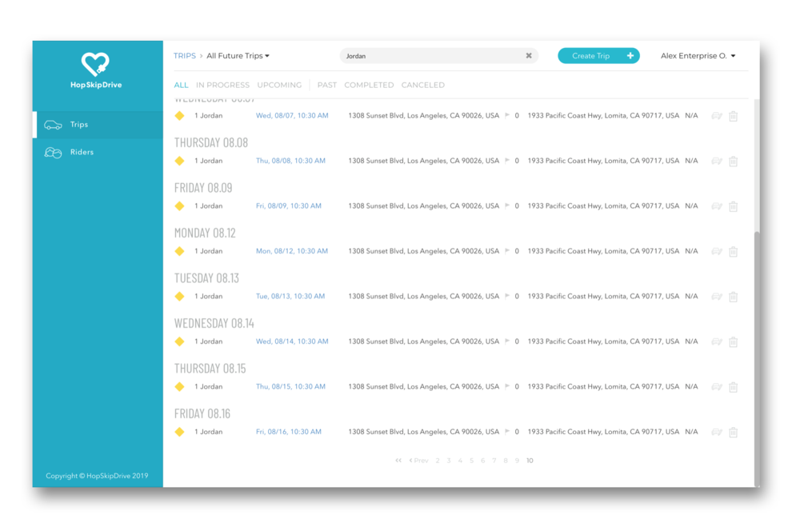Click the flag icon in the Wednesday 08.14 row
Screen dimensions: 800x527
click(x=507, y=341)
